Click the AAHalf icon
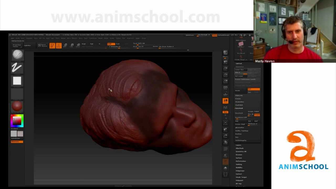Screen dimensions: 336x189 [225, 81]
